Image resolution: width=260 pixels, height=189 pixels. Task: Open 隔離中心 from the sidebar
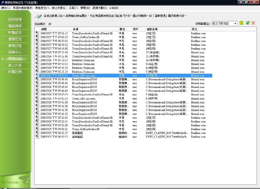(15, 52)
